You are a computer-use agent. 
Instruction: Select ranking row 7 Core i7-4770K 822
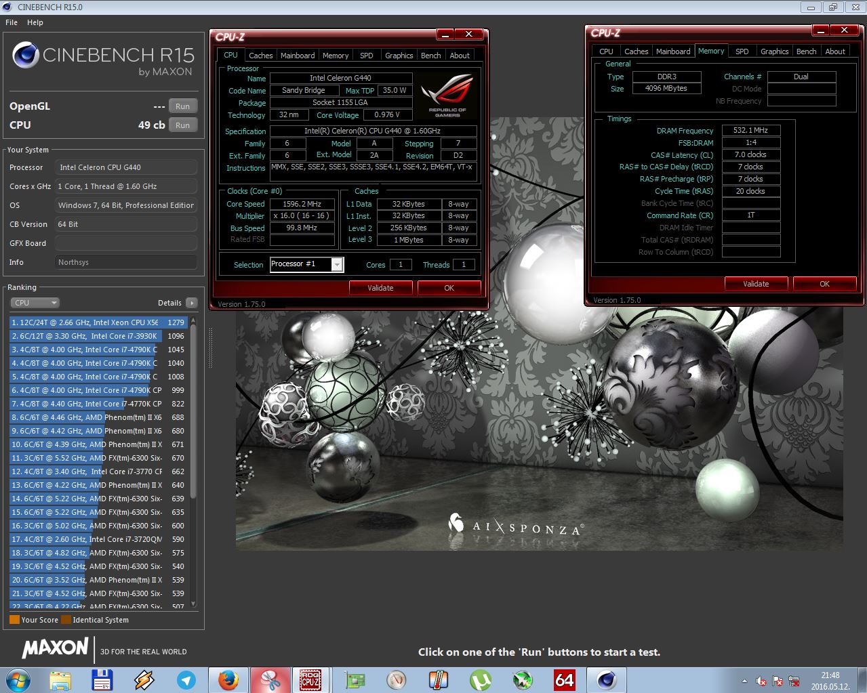(99, 404)
